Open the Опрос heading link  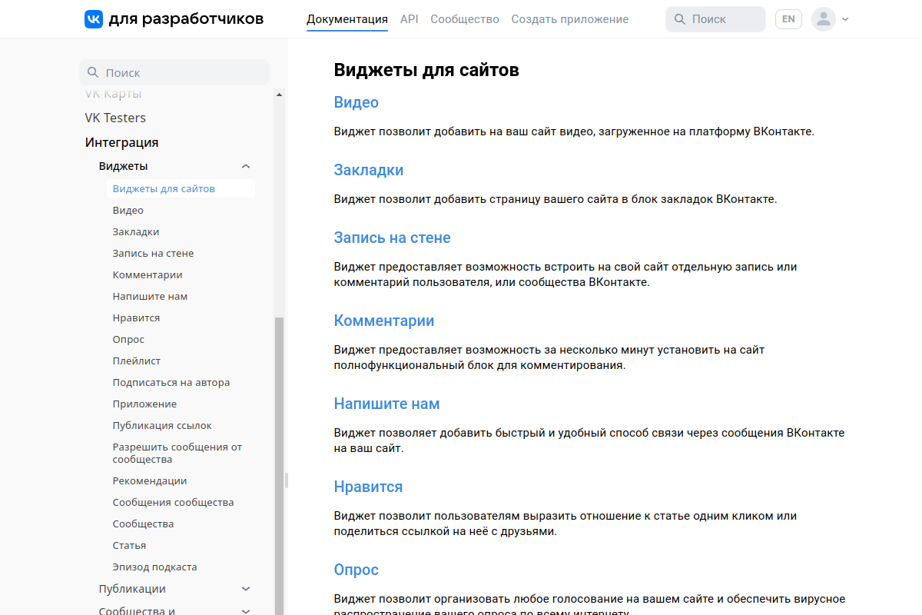point(357,570)
